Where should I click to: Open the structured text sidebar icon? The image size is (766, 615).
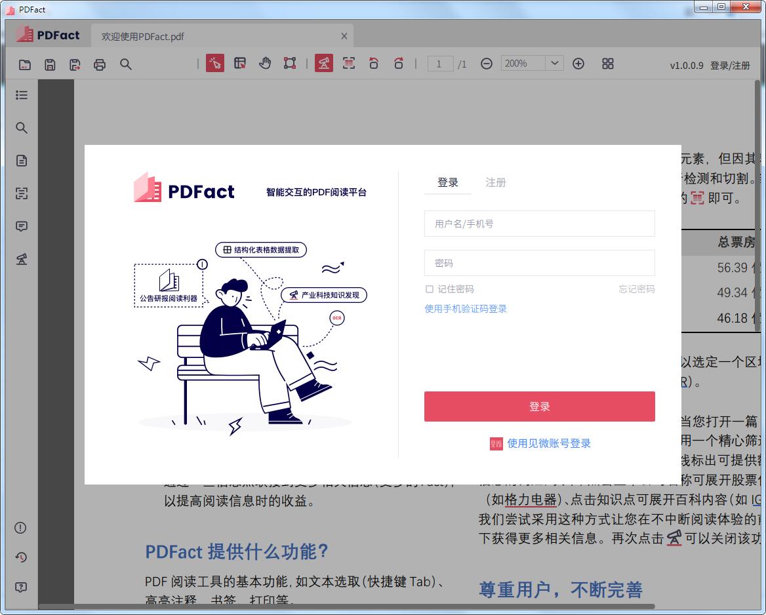click(22, 193)
